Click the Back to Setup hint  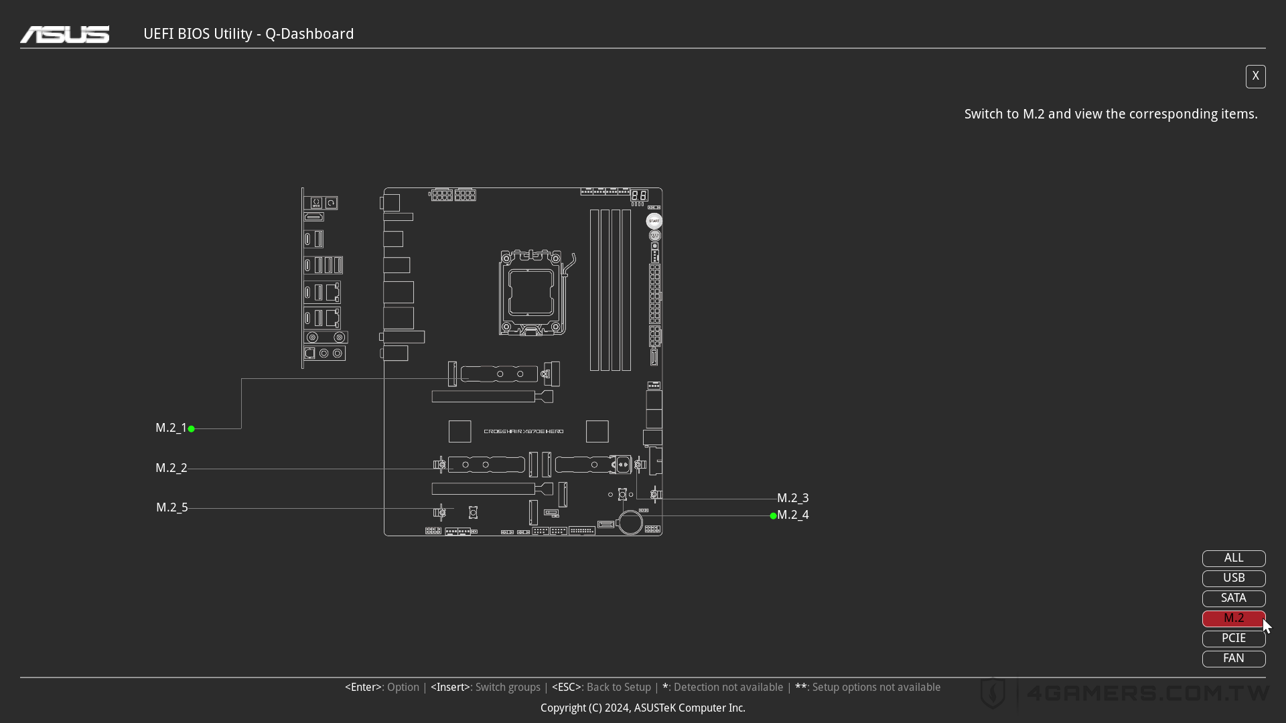601,688
